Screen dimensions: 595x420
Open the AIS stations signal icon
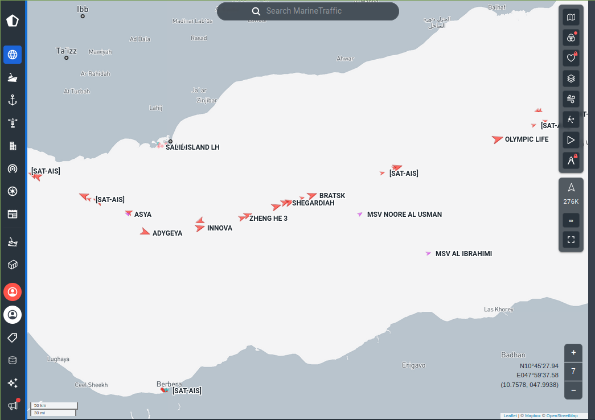point(13,168)
